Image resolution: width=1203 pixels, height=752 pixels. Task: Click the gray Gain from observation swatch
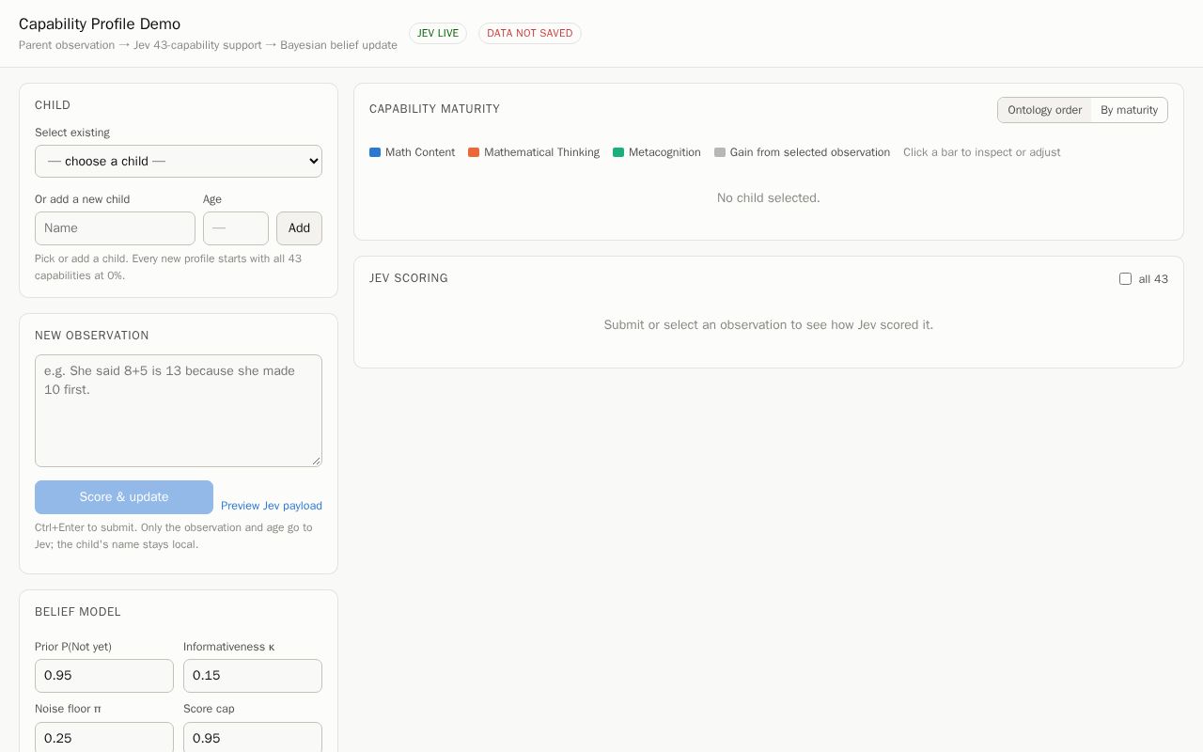[x=720, y=152]
